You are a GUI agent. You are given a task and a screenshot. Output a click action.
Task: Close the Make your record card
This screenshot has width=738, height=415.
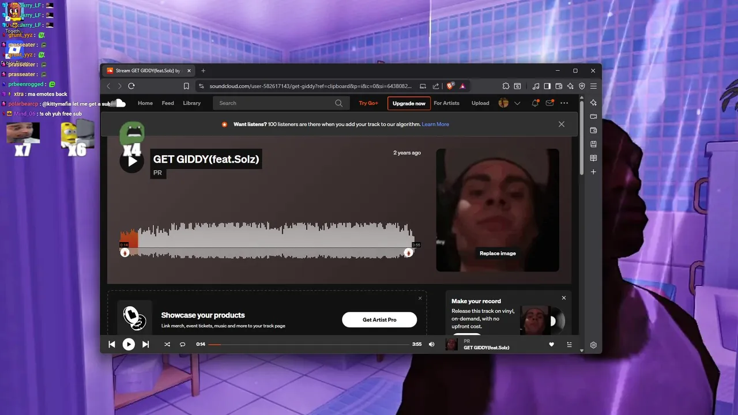click(x=564, y=298)
